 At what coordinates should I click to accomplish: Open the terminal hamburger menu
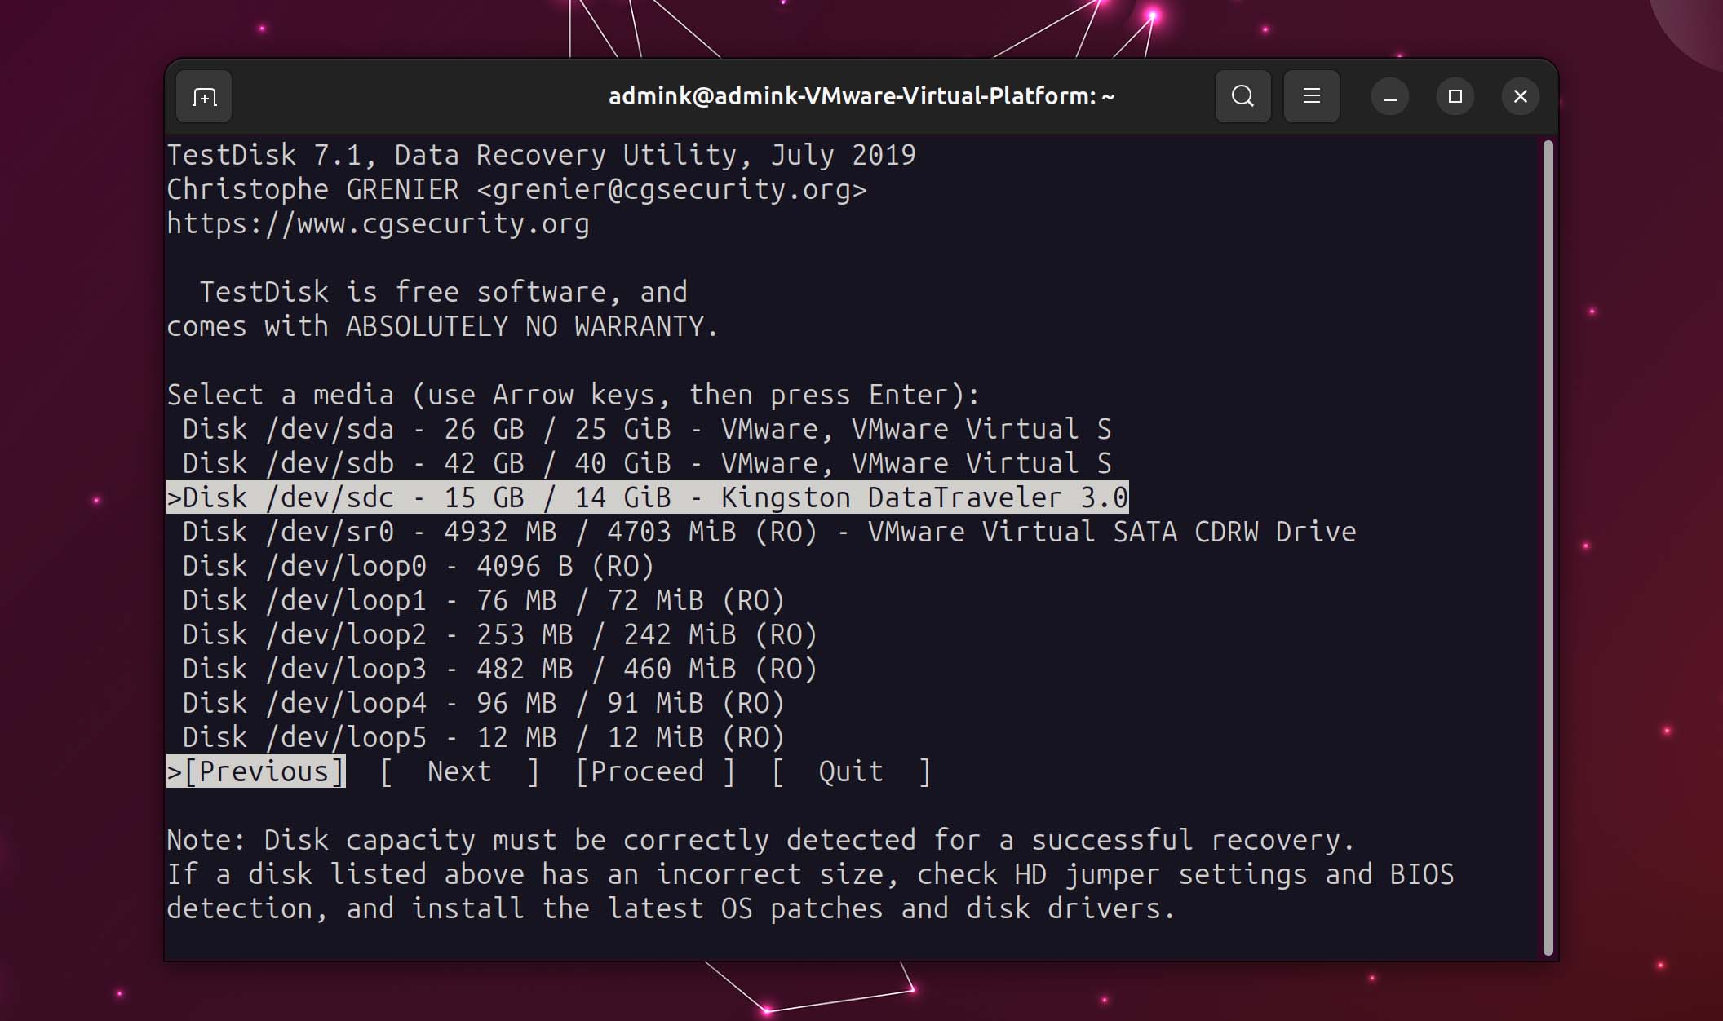[x=1311, y=96]
